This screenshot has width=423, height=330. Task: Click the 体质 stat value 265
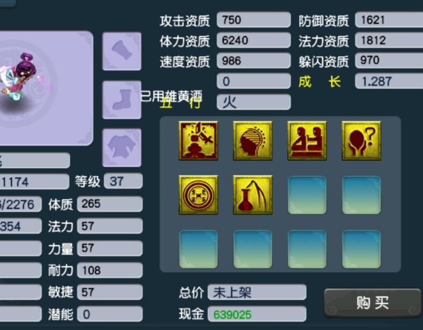[110, 204]
